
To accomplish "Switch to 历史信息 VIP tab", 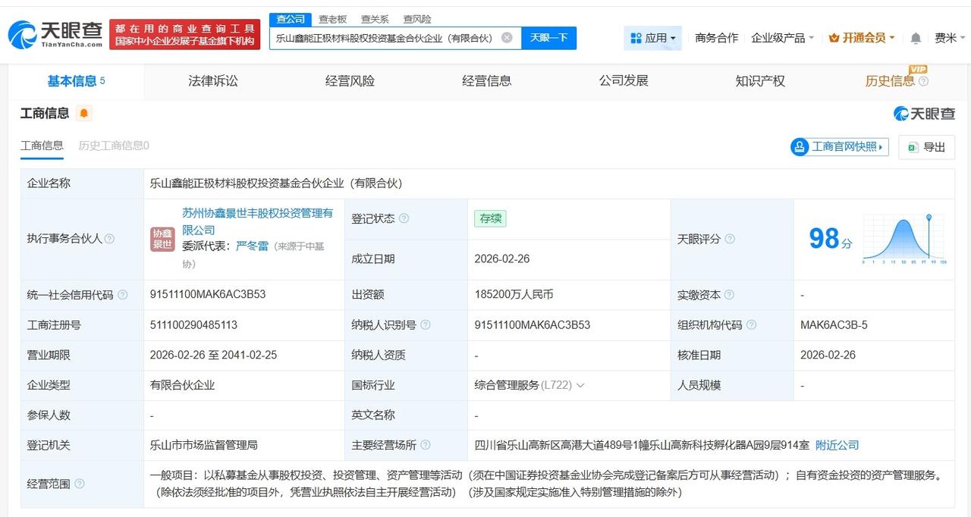I will (890, 81).
